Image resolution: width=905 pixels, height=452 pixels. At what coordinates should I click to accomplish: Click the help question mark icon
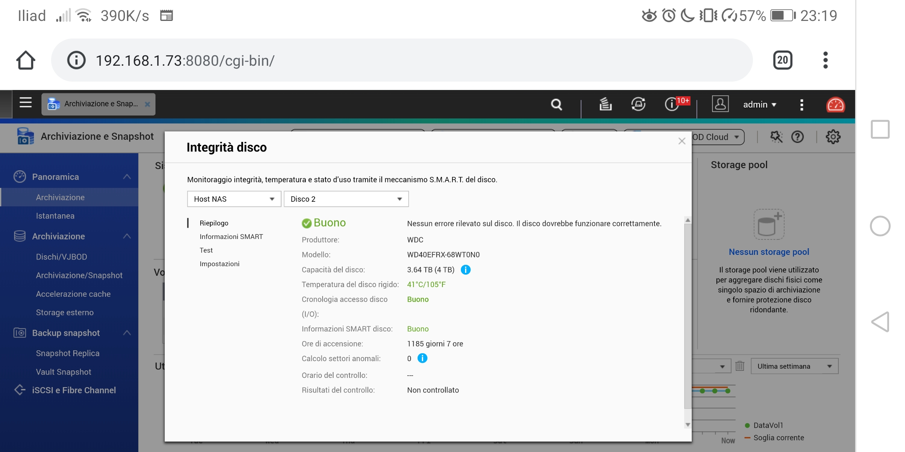click(797, 137)
